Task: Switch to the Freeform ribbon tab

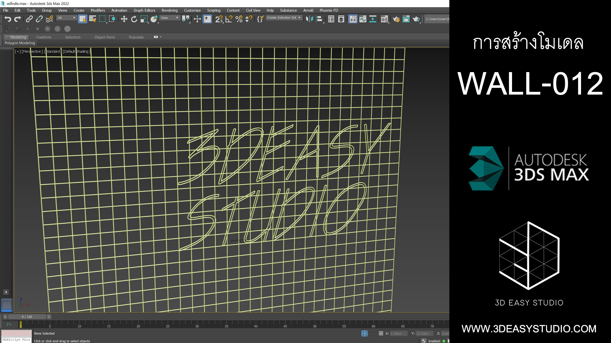Action: (44, 37)
